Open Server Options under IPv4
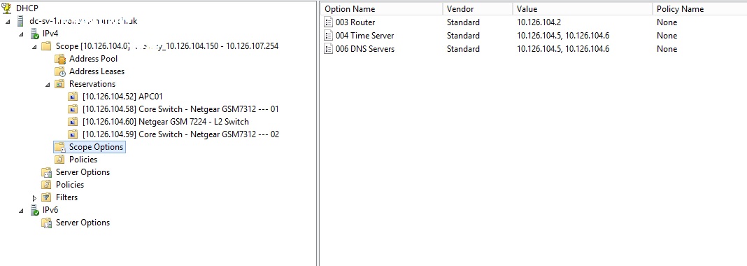Viewport: 747px width, 266px height. [83, 172]
